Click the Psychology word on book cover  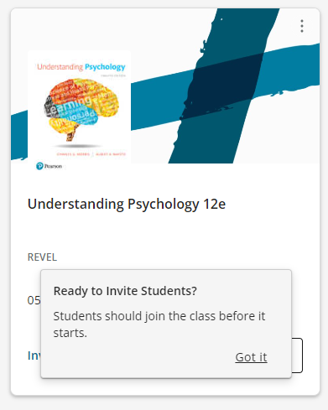(x=105, y=67)
